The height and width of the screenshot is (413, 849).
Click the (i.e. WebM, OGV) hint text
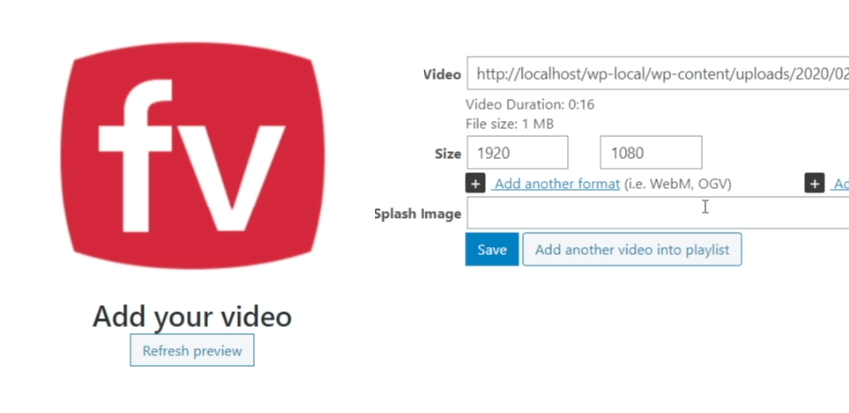pos(678,184)
